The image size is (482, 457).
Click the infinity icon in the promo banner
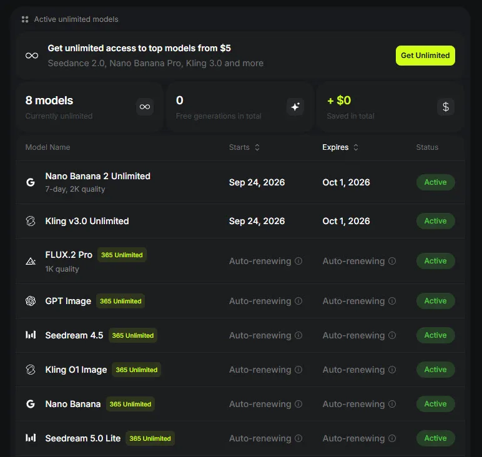32,56
